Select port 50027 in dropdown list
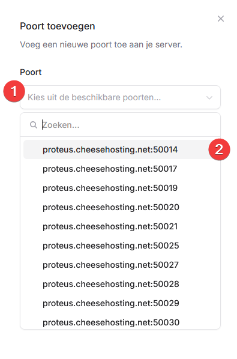 tap(121, 265)
